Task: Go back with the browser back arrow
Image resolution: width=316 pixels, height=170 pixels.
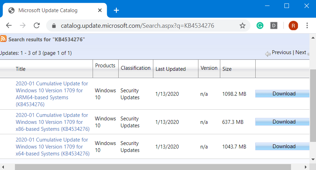Action: pyautogui.click(x=9, y=26)
